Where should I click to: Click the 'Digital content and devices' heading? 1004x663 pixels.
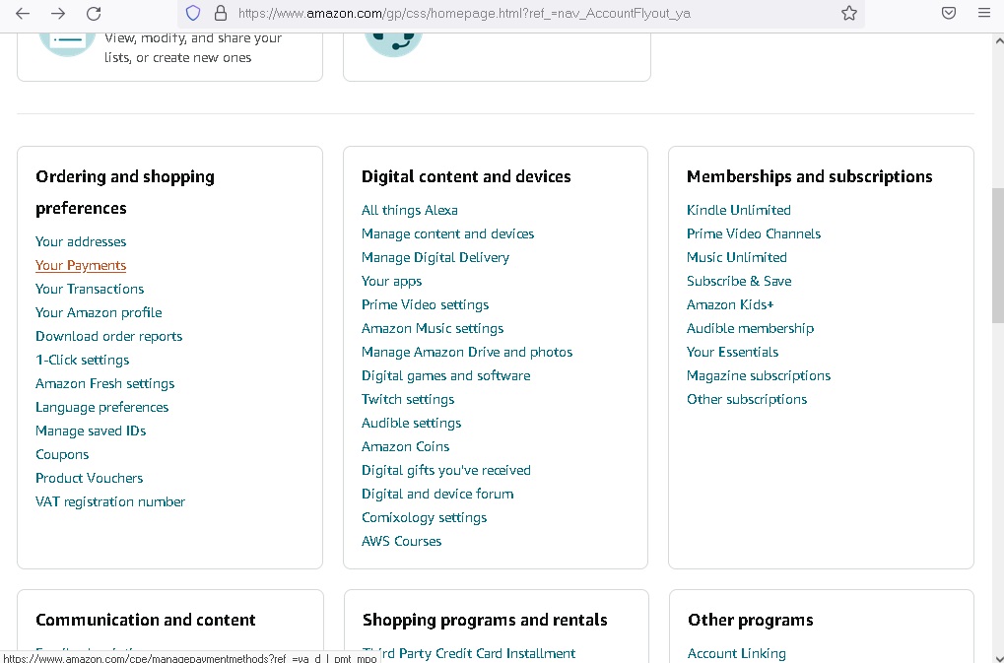point(466,177)
